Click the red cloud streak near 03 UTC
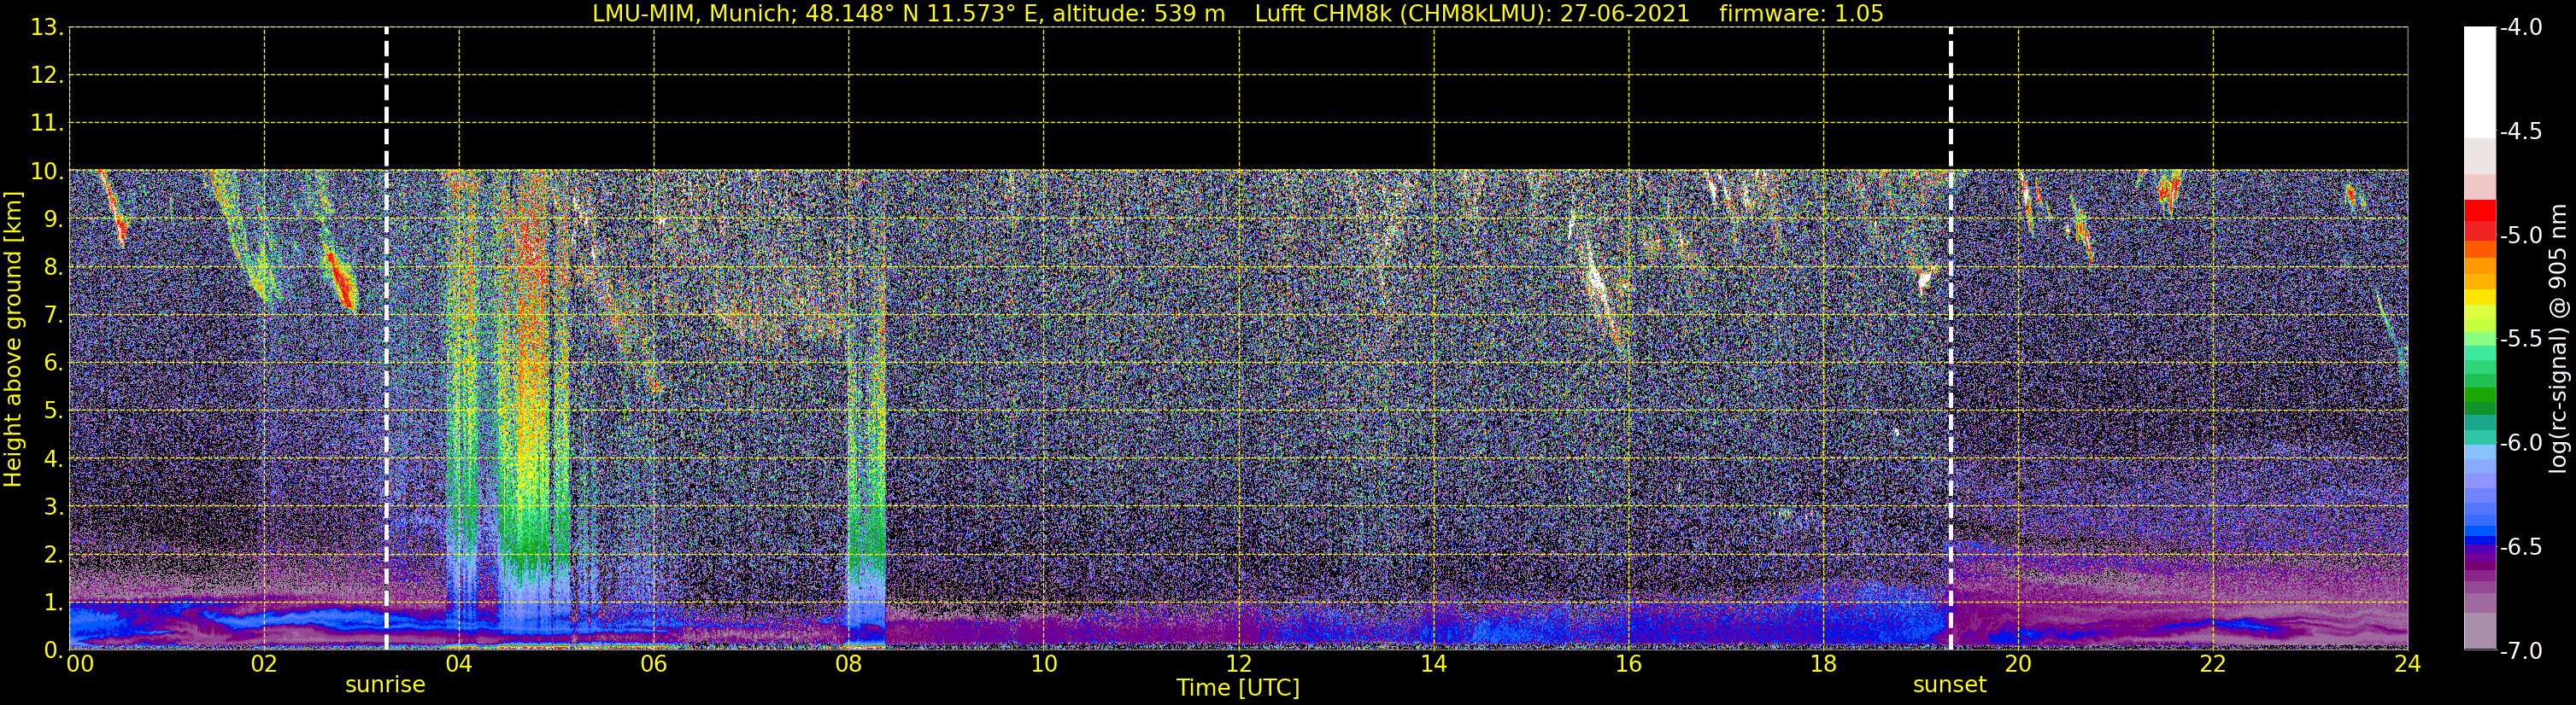 (x=341, y=278)
